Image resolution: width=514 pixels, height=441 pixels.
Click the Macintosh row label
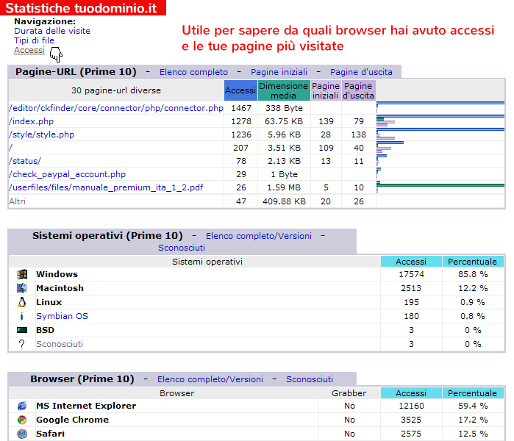[60, 288]
